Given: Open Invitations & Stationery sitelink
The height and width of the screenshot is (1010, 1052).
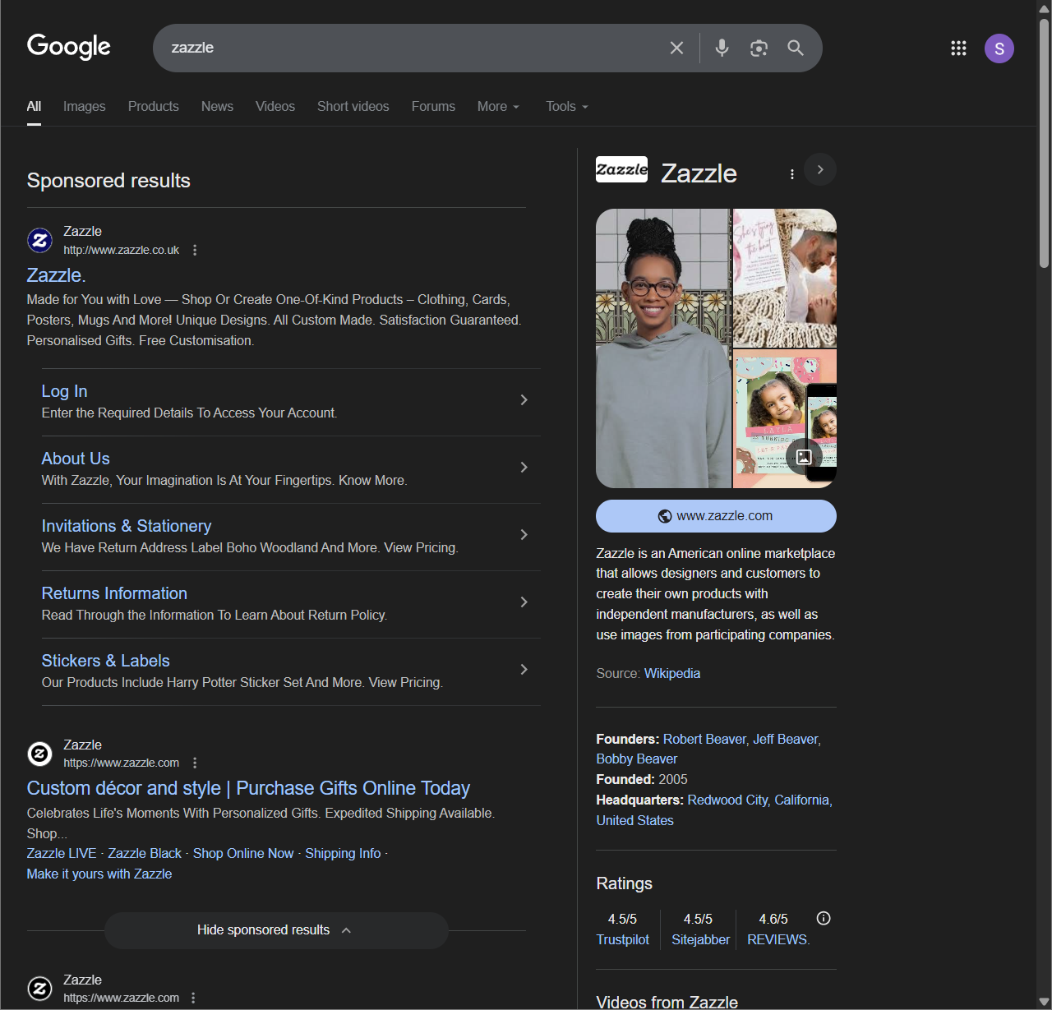Looking at the screenshot, I should pos(127,526).
